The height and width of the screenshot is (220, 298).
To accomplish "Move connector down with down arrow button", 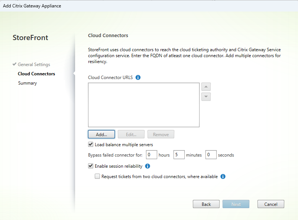I will 206,96.
